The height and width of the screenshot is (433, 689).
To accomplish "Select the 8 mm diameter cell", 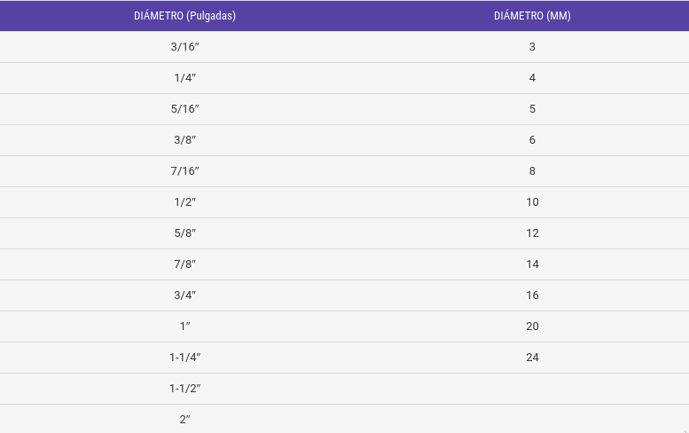I will tap(532, 171).
